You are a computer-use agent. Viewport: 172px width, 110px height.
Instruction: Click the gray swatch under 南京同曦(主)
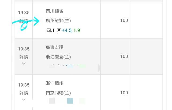coord(52,101)
